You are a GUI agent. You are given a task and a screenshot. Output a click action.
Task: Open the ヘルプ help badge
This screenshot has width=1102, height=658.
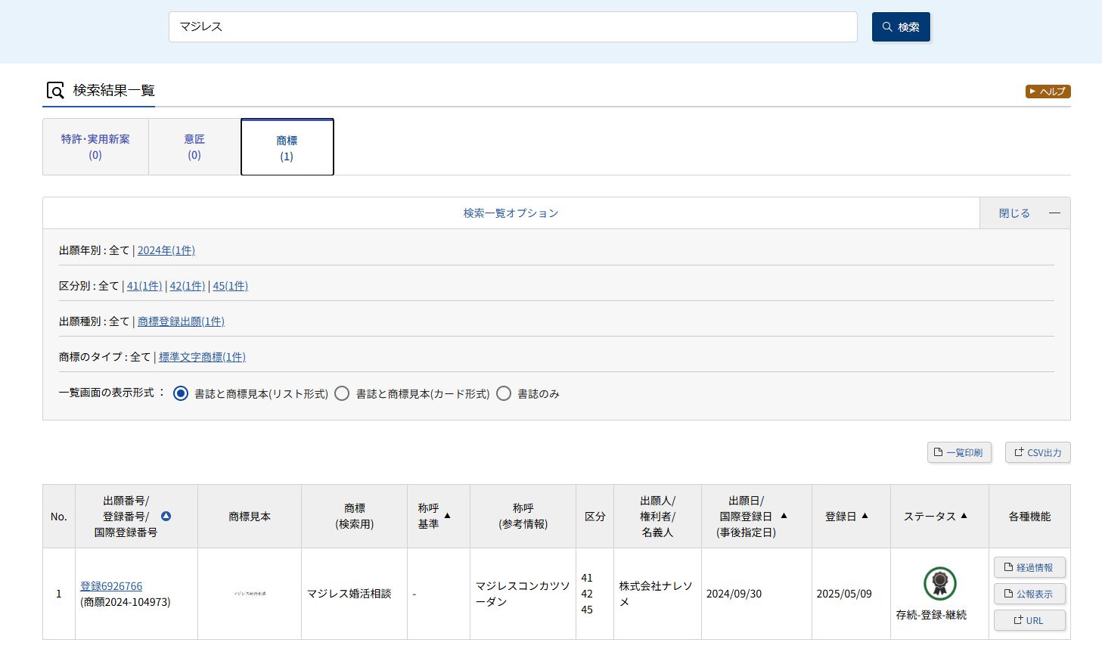tap(1048, 92)
